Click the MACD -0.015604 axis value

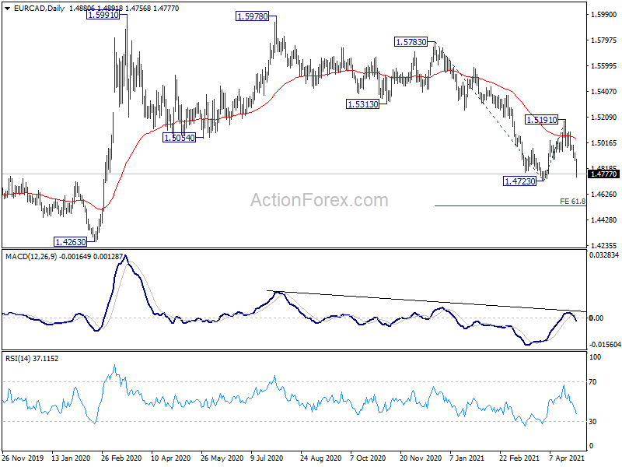coord(605,345)
